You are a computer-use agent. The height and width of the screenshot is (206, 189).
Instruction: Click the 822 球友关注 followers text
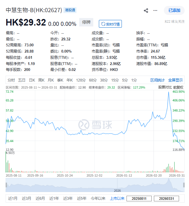175,21
